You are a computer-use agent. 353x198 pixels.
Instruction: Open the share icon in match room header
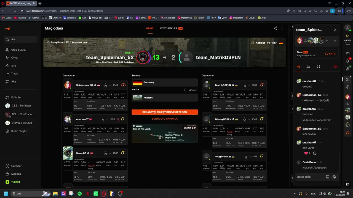[275, 28]
